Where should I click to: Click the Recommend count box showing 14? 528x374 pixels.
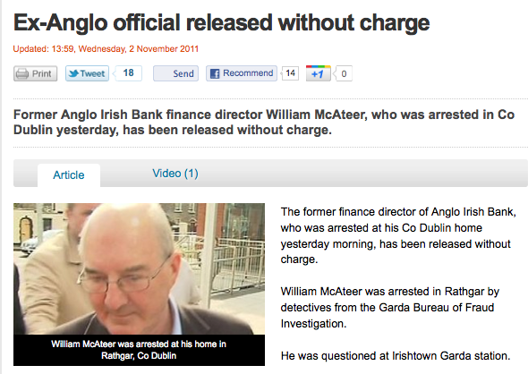click(290, 73)
